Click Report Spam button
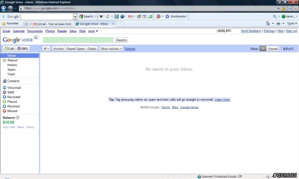The width and height of the screenshot is (299, 179). tap(76, 49)
